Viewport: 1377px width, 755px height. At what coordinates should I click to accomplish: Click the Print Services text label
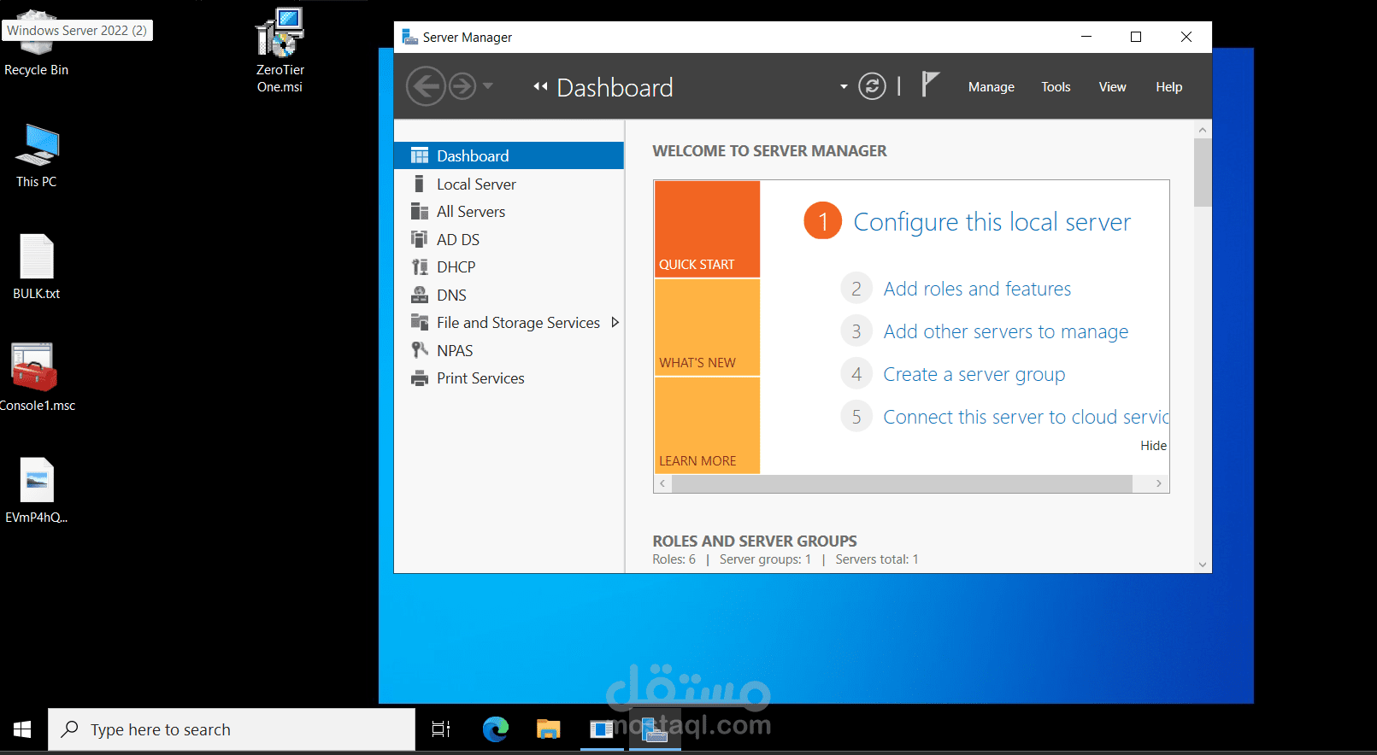coord(480,378)
